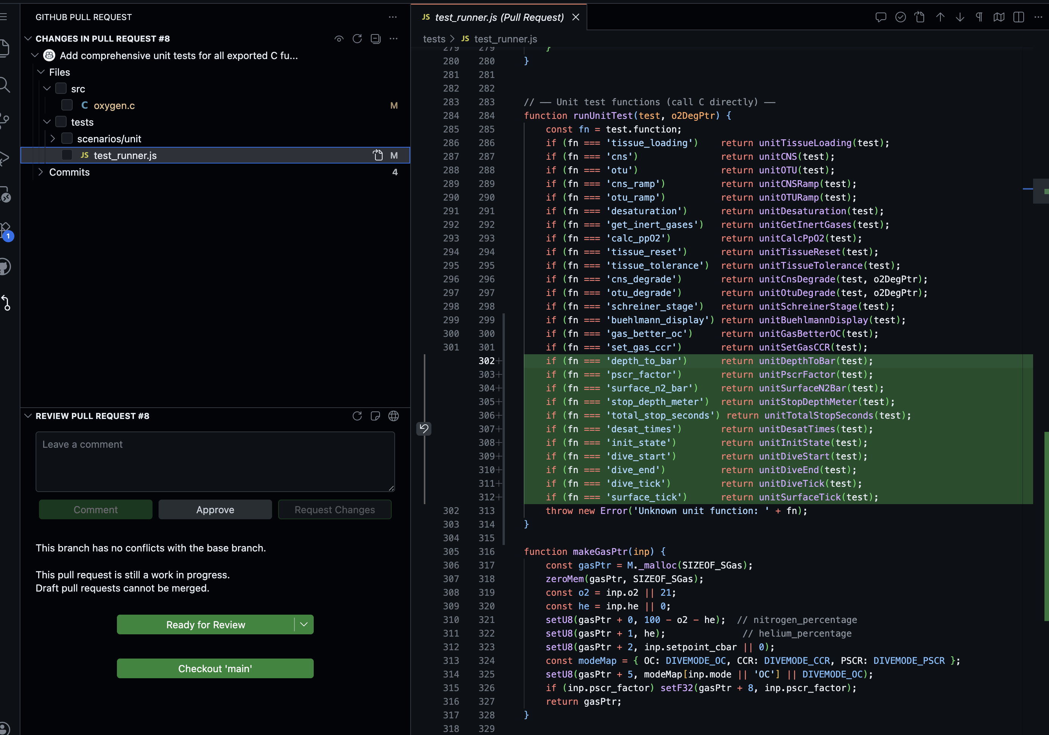1049x735 pixels.
Task: Click the Approve button
Action: (x=215, y=510)
